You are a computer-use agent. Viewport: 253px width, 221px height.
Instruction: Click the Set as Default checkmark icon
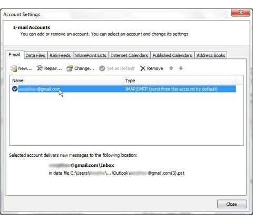tap(102, 68)
